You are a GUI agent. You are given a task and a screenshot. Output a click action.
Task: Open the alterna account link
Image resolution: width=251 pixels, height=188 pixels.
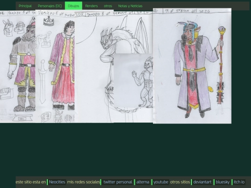pyautogui.click(x=143, y=182)
